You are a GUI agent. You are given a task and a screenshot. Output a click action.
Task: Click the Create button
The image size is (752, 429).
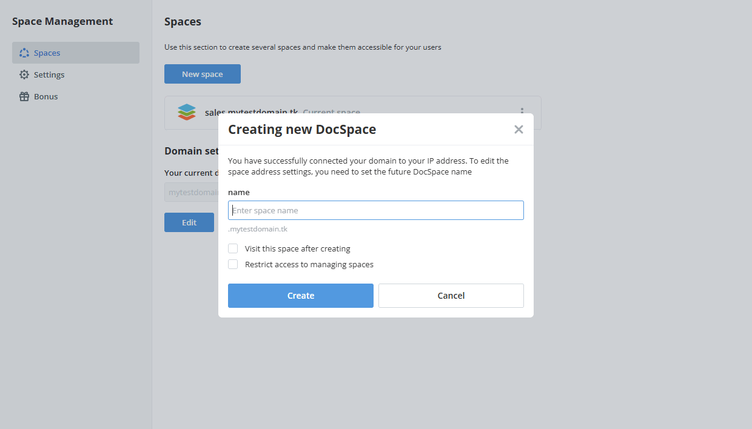pos(300,295)
